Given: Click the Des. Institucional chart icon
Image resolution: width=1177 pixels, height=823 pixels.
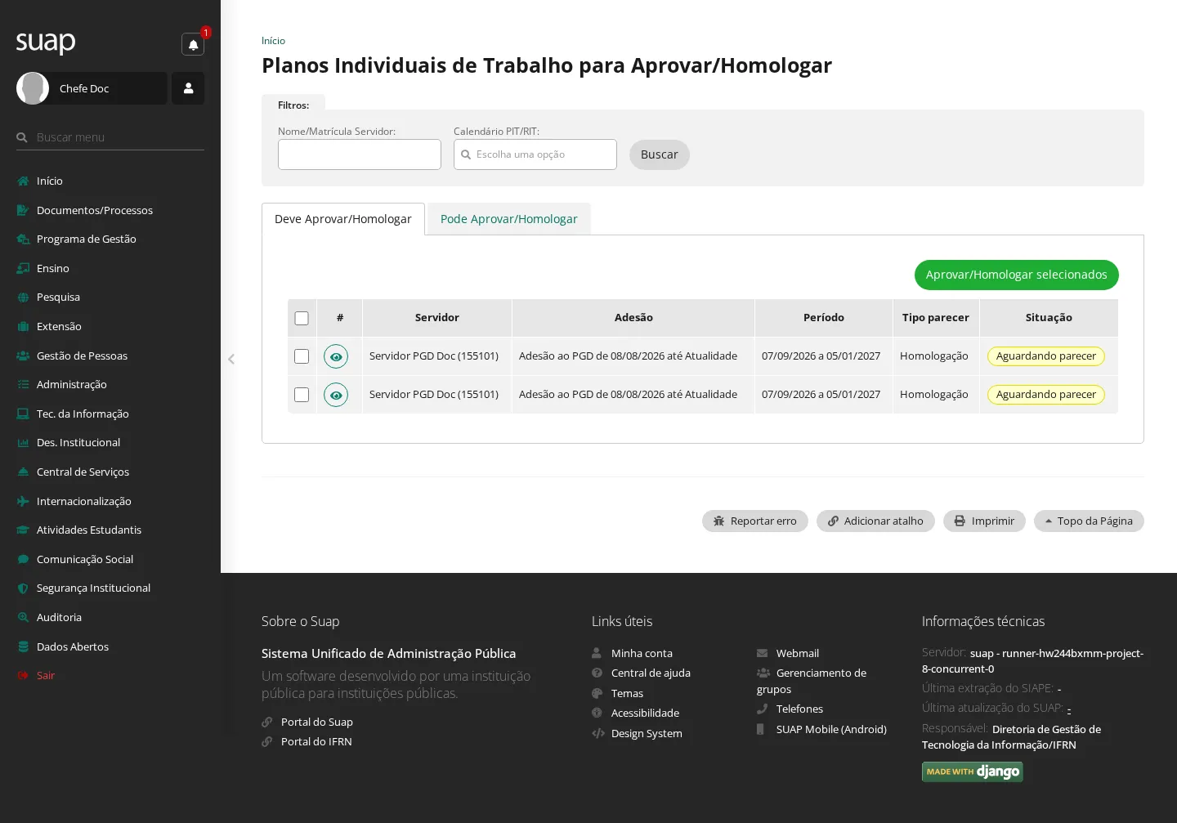Looking at the screenshot, I should click(23, 442).
